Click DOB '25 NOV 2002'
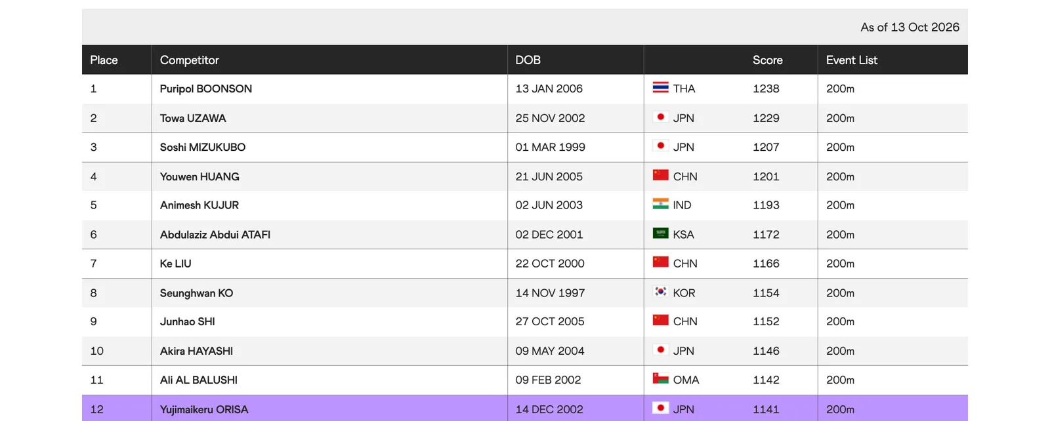The height and width of the screenshot is (421, 1050). [551, 118]
